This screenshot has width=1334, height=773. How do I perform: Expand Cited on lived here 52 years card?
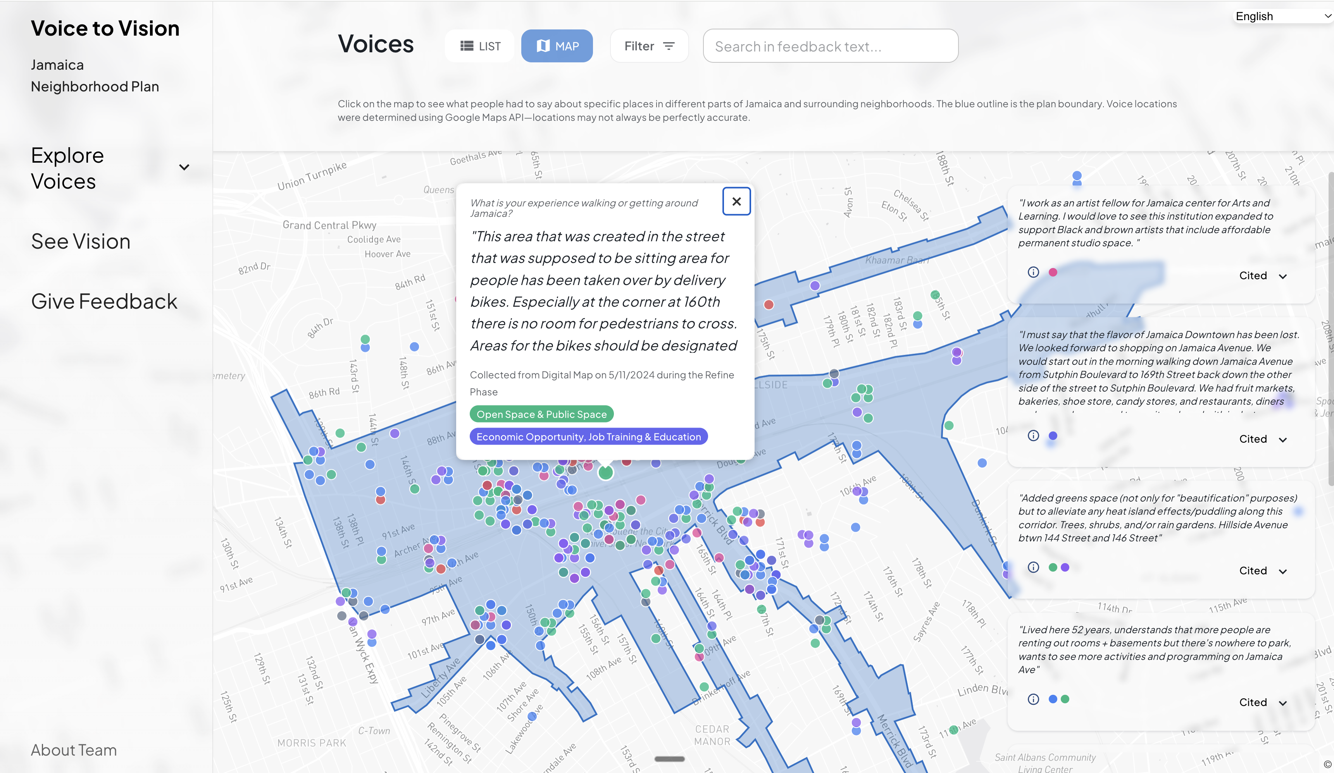pos(1263,703)
